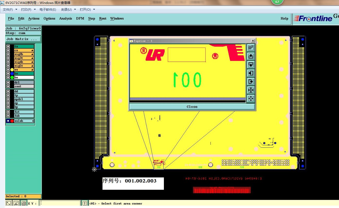Toggle the checkbox for layer fzt
The image size is (339, 208).
[x=8, y=112]
